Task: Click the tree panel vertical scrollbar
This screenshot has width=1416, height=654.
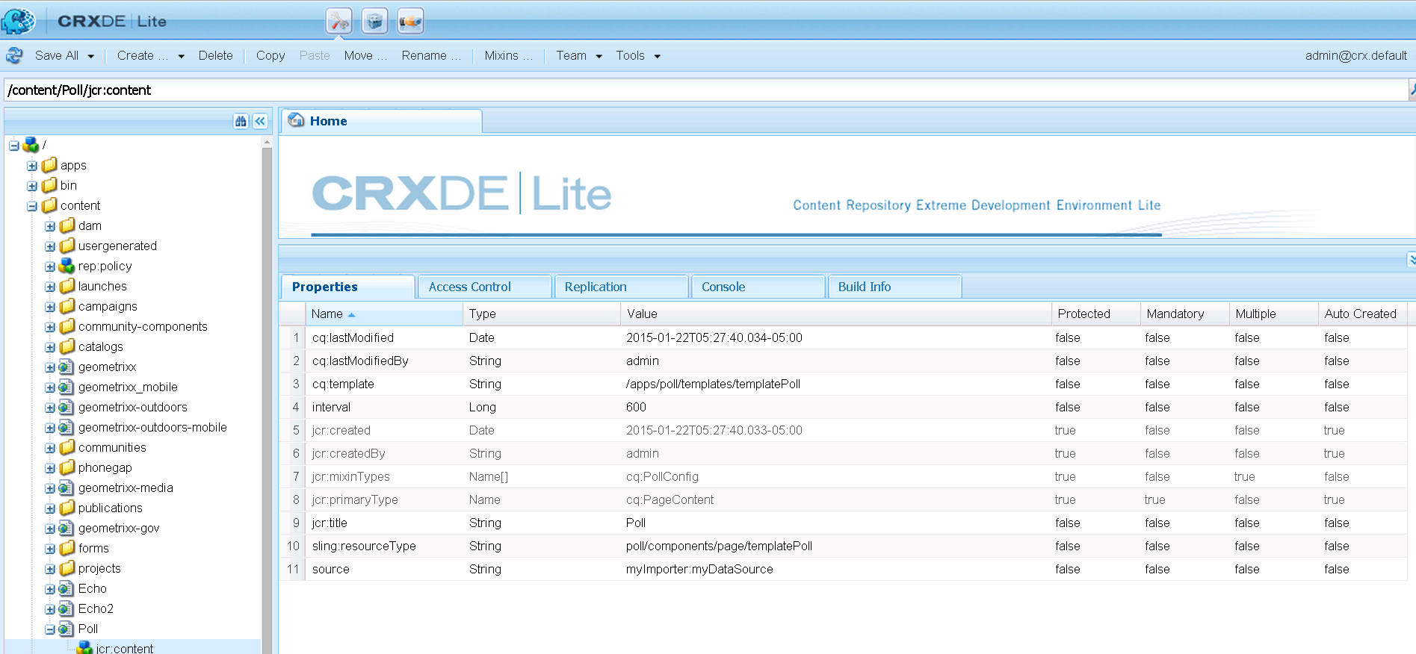Action: coord(267,396)
